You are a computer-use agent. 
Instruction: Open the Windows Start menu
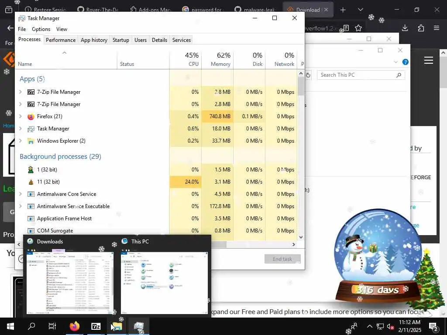[x=10, y=326]
